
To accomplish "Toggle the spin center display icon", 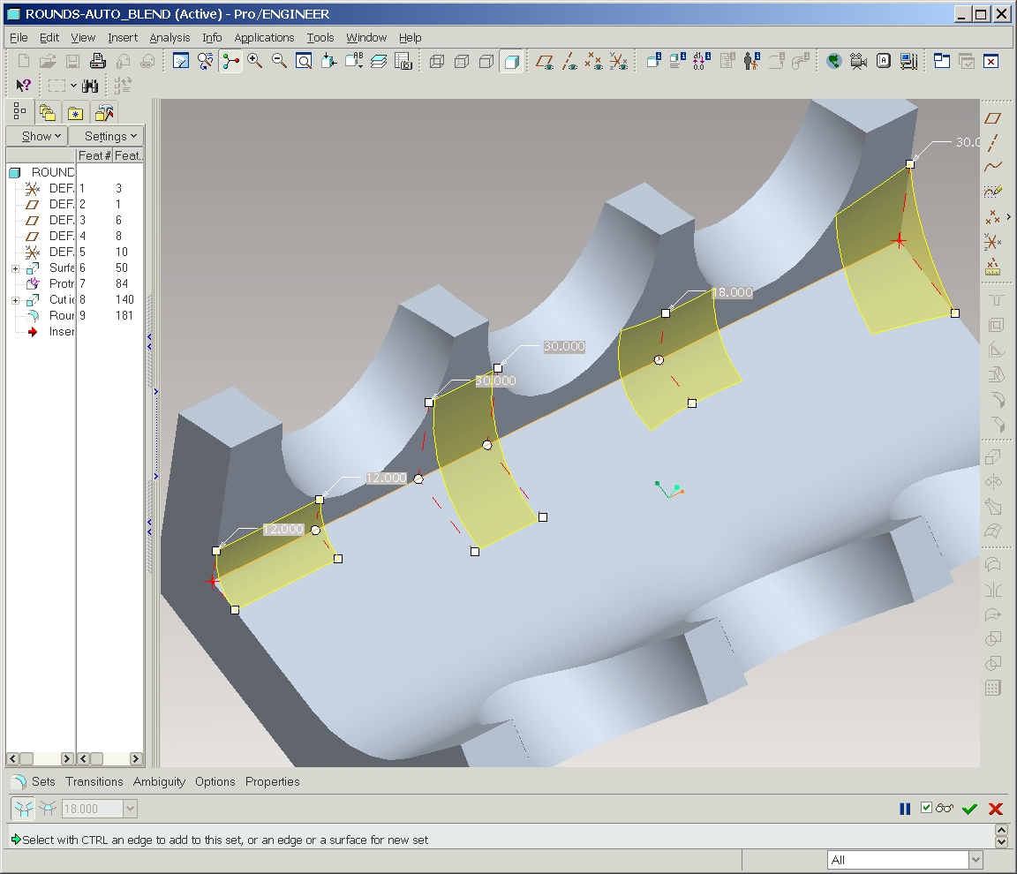I will 231,61.
